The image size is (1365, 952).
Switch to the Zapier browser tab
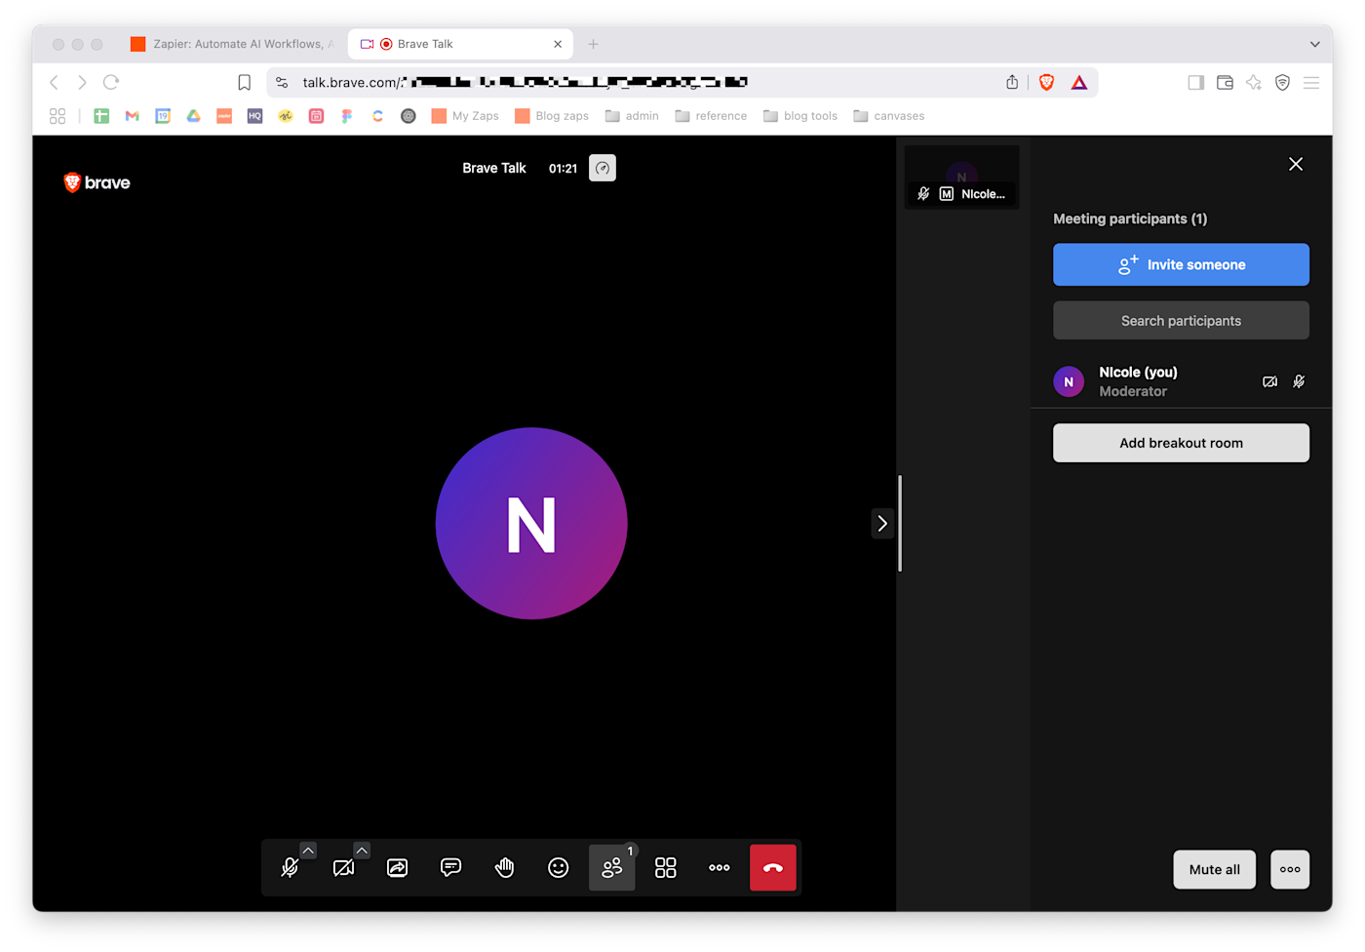point(232,44)
